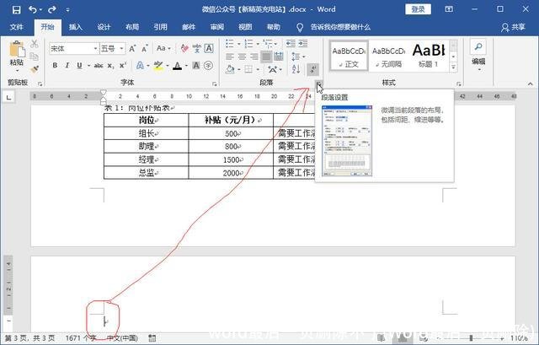The image size is (539, 345).
Task: Sort content with the A-Z sort icon
Action: [x=296, y=69]
